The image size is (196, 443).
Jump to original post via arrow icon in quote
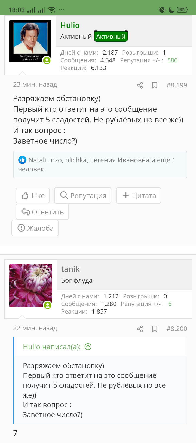point(88,347)
